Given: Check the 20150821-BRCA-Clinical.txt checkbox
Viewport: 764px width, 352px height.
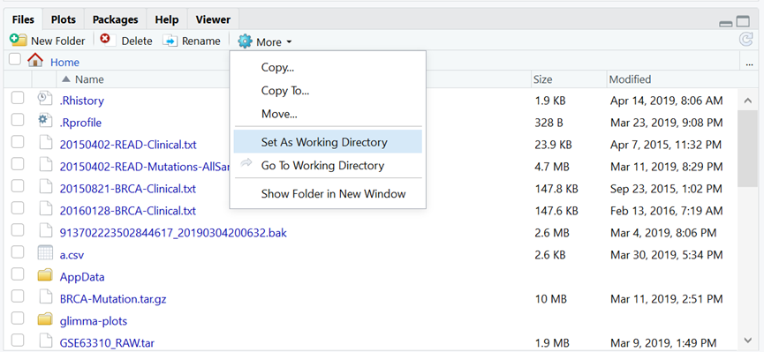Looking at the screenshot, I should coord(18,186).
